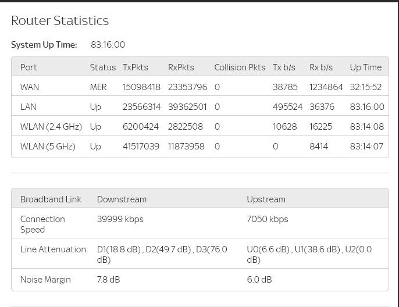The width and height of the screenshot is (399, 307).
Task: Select the Collision Pkts column header
Action: click(240, 67)
